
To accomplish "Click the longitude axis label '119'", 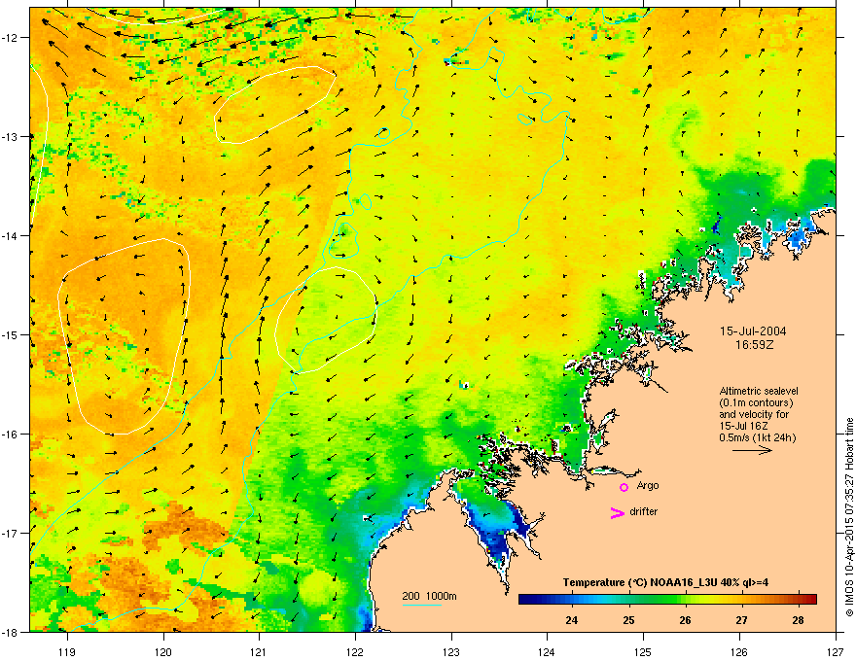I will pos(67,651).
